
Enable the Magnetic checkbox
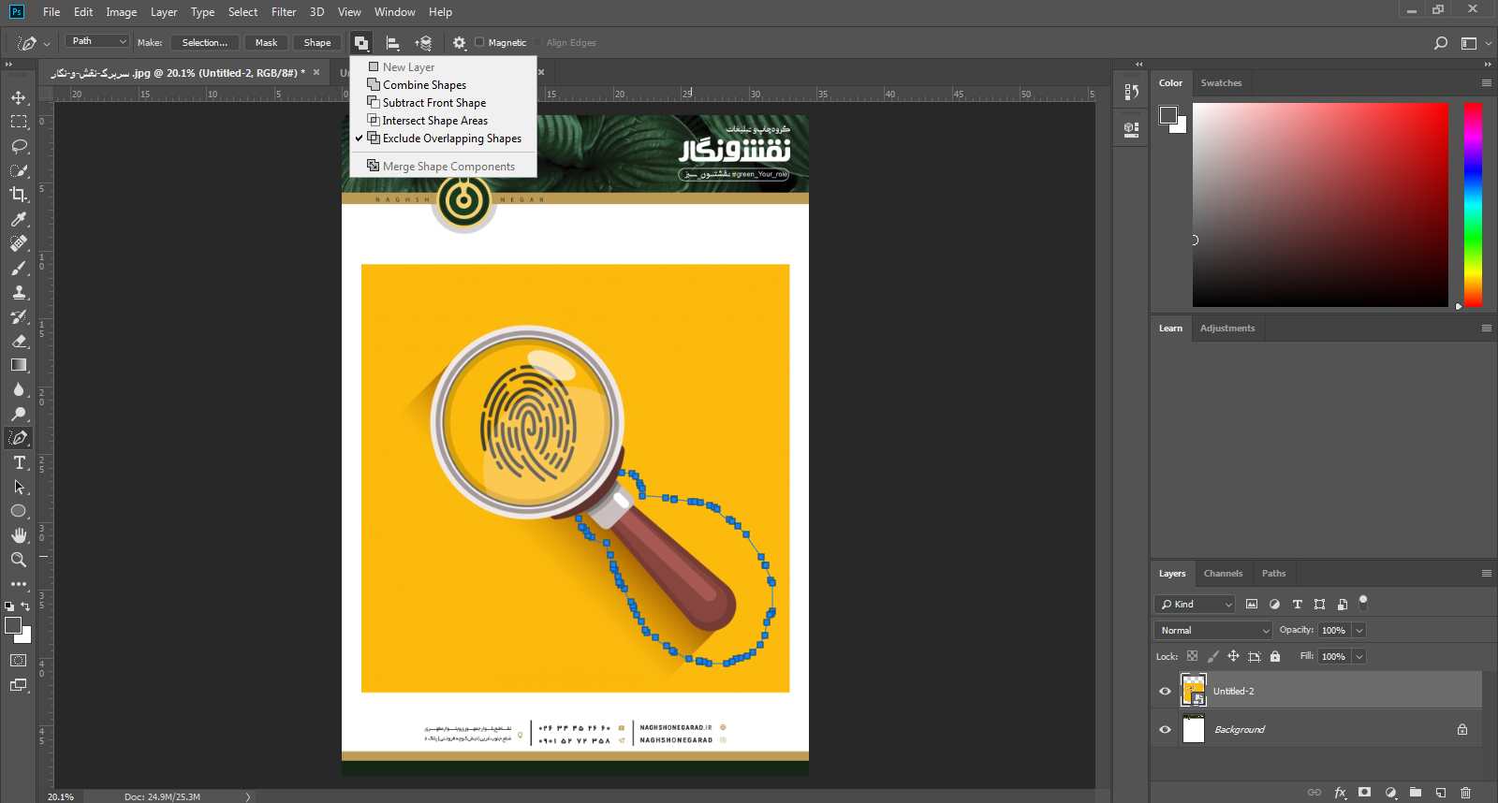[479, 42]
